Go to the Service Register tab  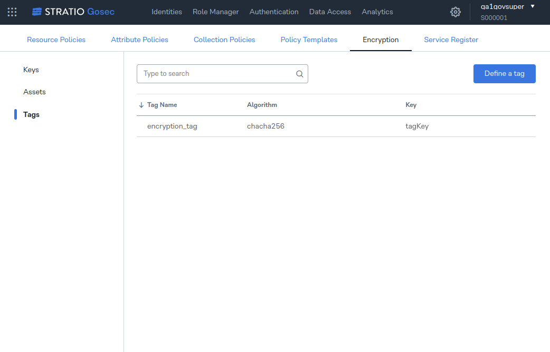click(x=451, y=40)
